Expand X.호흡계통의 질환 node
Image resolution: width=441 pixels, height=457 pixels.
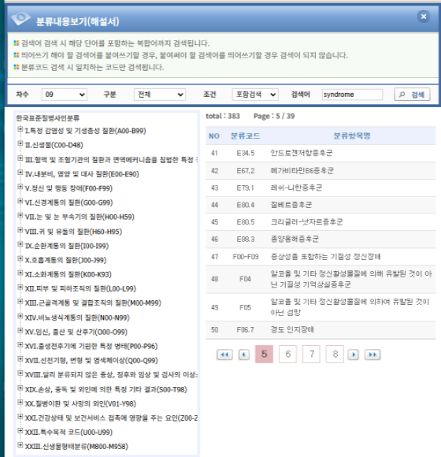[20, 258]
